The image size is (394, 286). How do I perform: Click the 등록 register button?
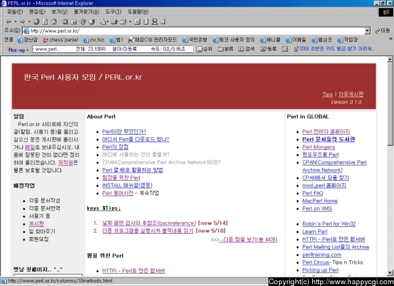[x=268, y=49]
